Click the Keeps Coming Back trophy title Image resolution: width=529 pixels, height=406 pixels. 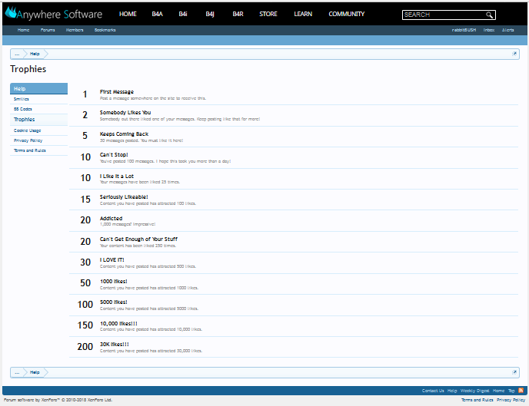(124, 134)
